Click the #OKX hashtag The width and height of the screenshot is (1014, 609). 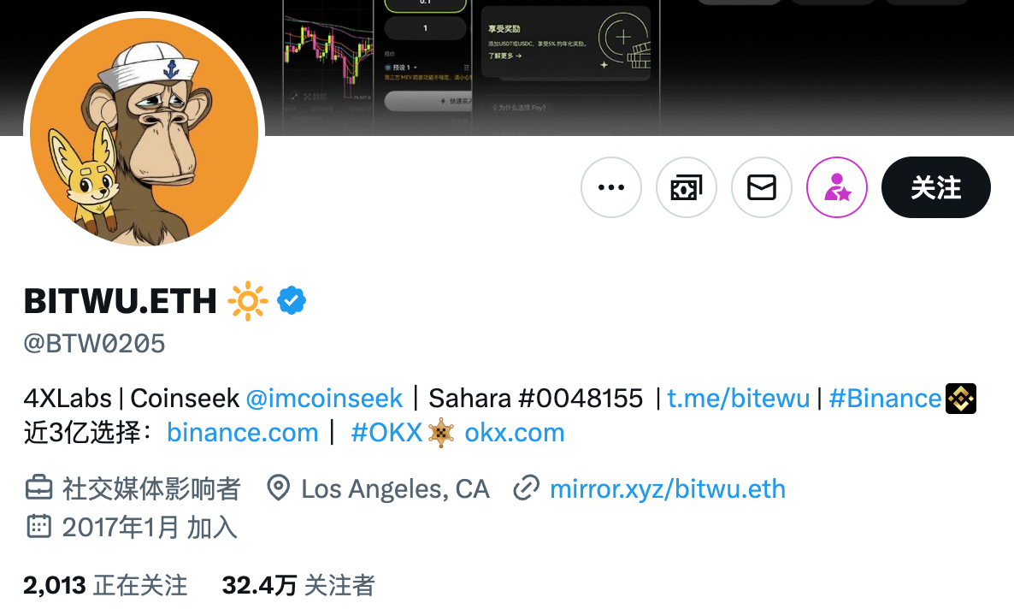coord(386,432)
